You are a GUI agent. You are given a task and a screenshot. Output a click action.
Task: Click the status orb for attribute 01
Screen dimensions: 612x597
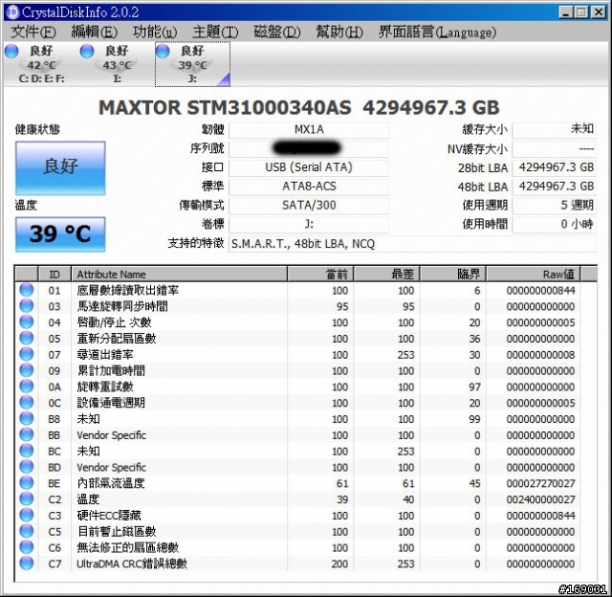27,290
